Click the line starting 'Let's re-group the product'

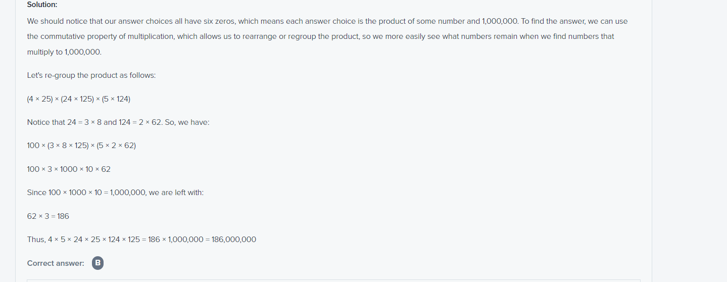[91, 75]
